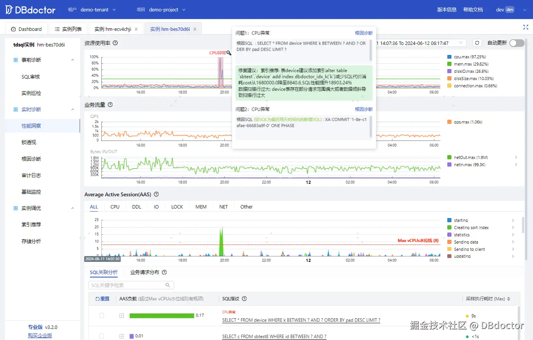Click 根因诊断 link for 问题1

click(x=364, y=33)
